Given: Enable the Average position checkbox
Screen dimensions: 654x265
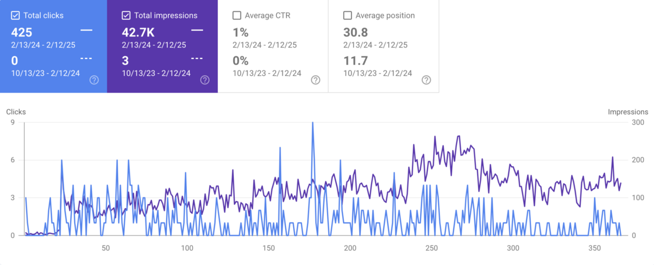Looking at the screenshot, I should [347, 16].
